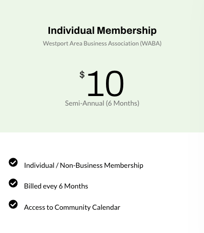The image size is (204, 233).
Task: Click the (6 Months) text under the price
Action: point(123,103)
